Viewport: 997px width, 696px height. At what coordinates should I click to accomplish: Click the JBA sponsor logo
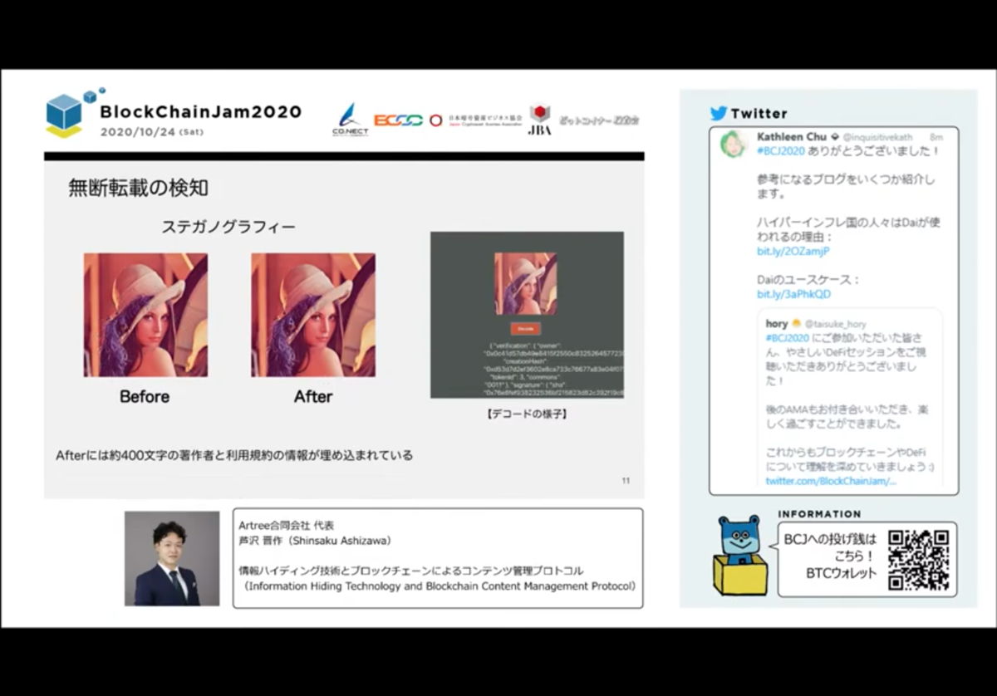point(540,120)
